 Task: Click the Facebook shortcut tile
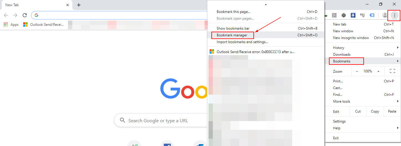point(167,144)
